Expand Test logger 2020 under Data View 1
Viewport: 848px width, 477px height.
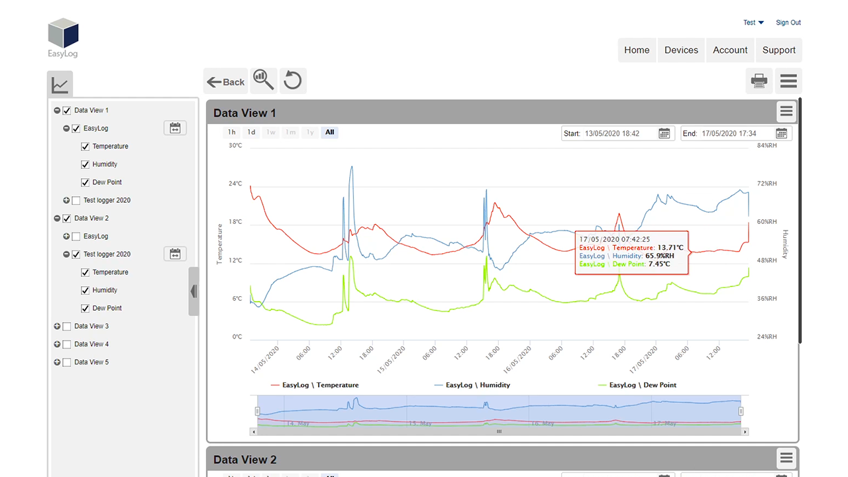click(x=66, y=200)
